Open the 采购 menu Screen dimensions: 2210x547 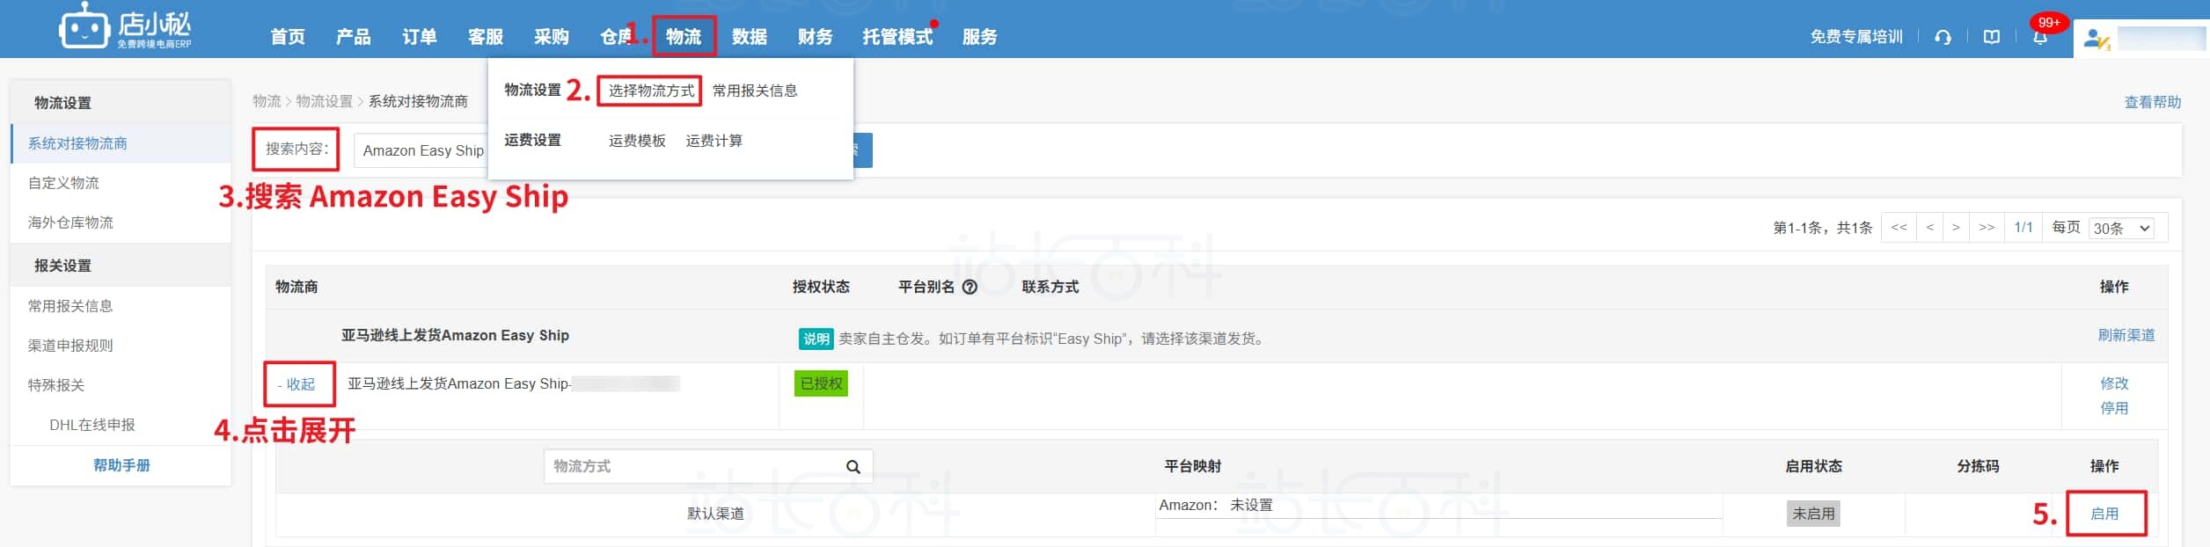pyautogui.click(x=552, y=37)
